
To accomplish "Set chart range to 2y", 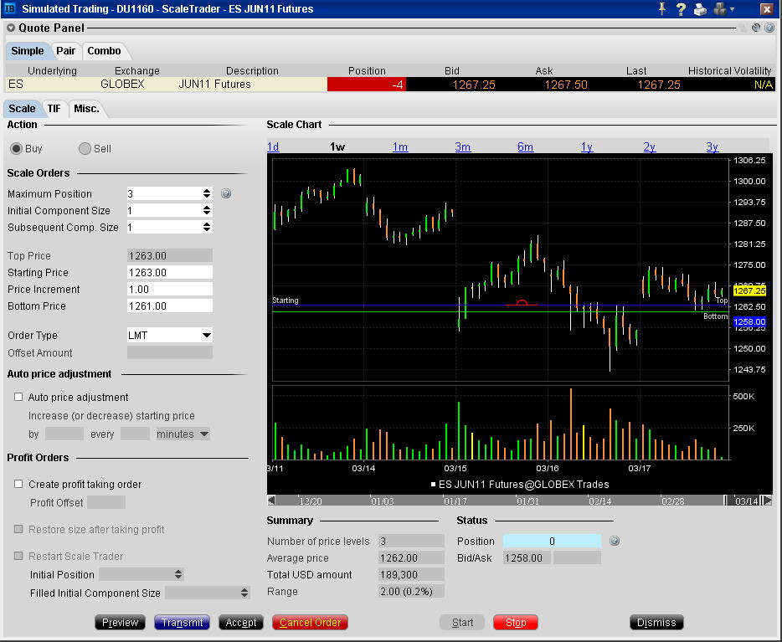I will coord(650,147).
